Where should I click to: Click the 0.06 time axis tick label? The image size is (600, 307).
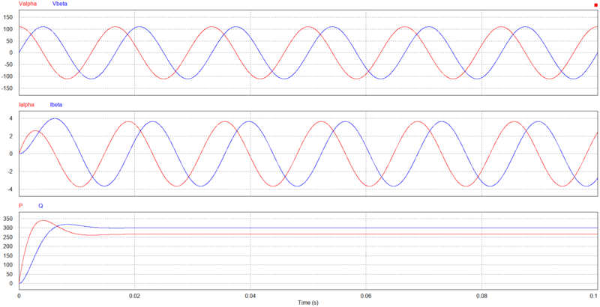point(366,296)
